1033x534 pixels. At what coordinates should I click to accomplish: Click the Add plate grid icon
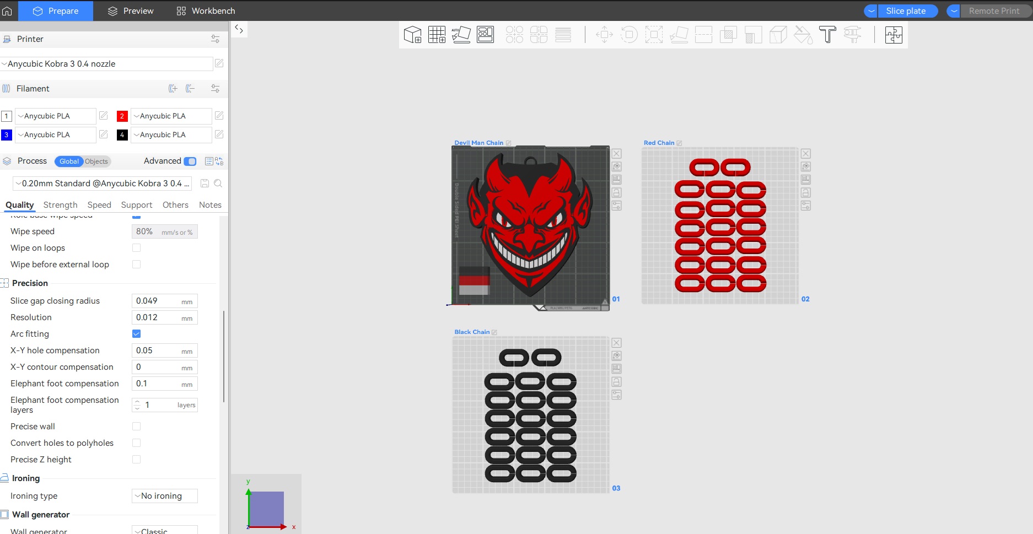tap(437, 35)
